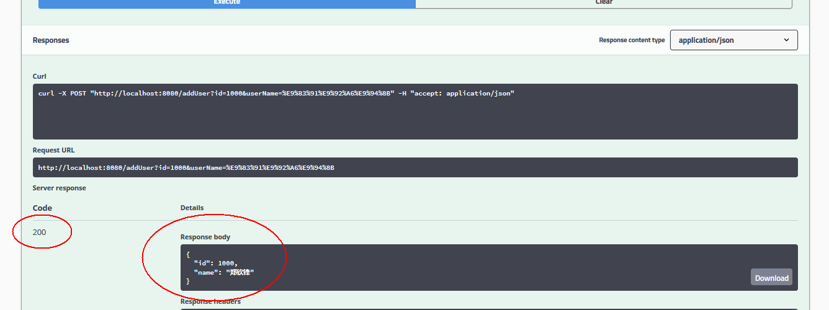Download the response body
Screen dimensions: 829x310
(x=771, y=277)
